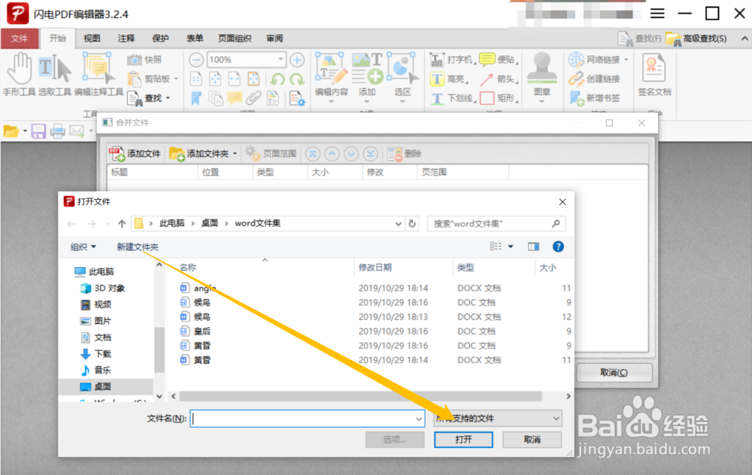Select the Highlight text tool
Image resolution: width=752 pixels, height=475 pixels.
[449, 79]
